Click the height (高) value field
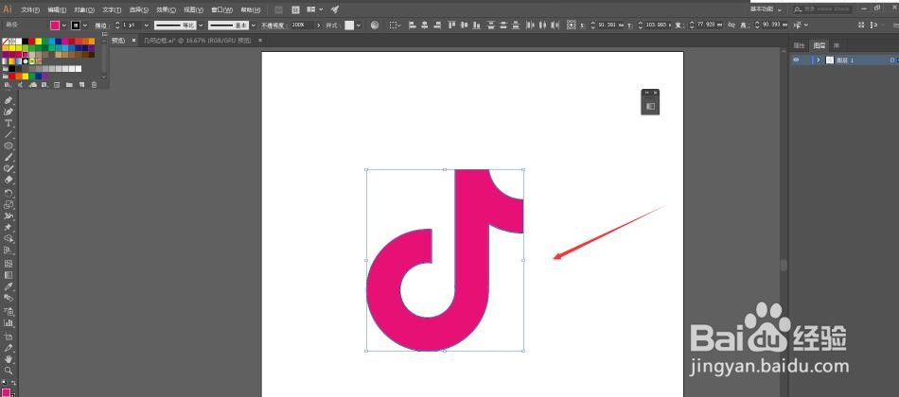 point(776,26)
